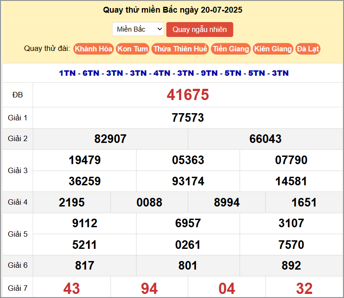Click the Giải 2 row label
Viewport: 344px width, 298px height.
[18, 139]
